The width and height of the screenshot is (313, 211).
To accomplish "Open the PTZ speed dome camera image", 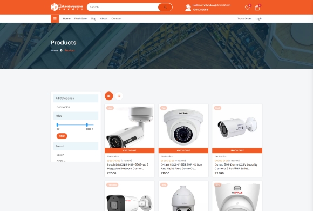I will point(183,198).
